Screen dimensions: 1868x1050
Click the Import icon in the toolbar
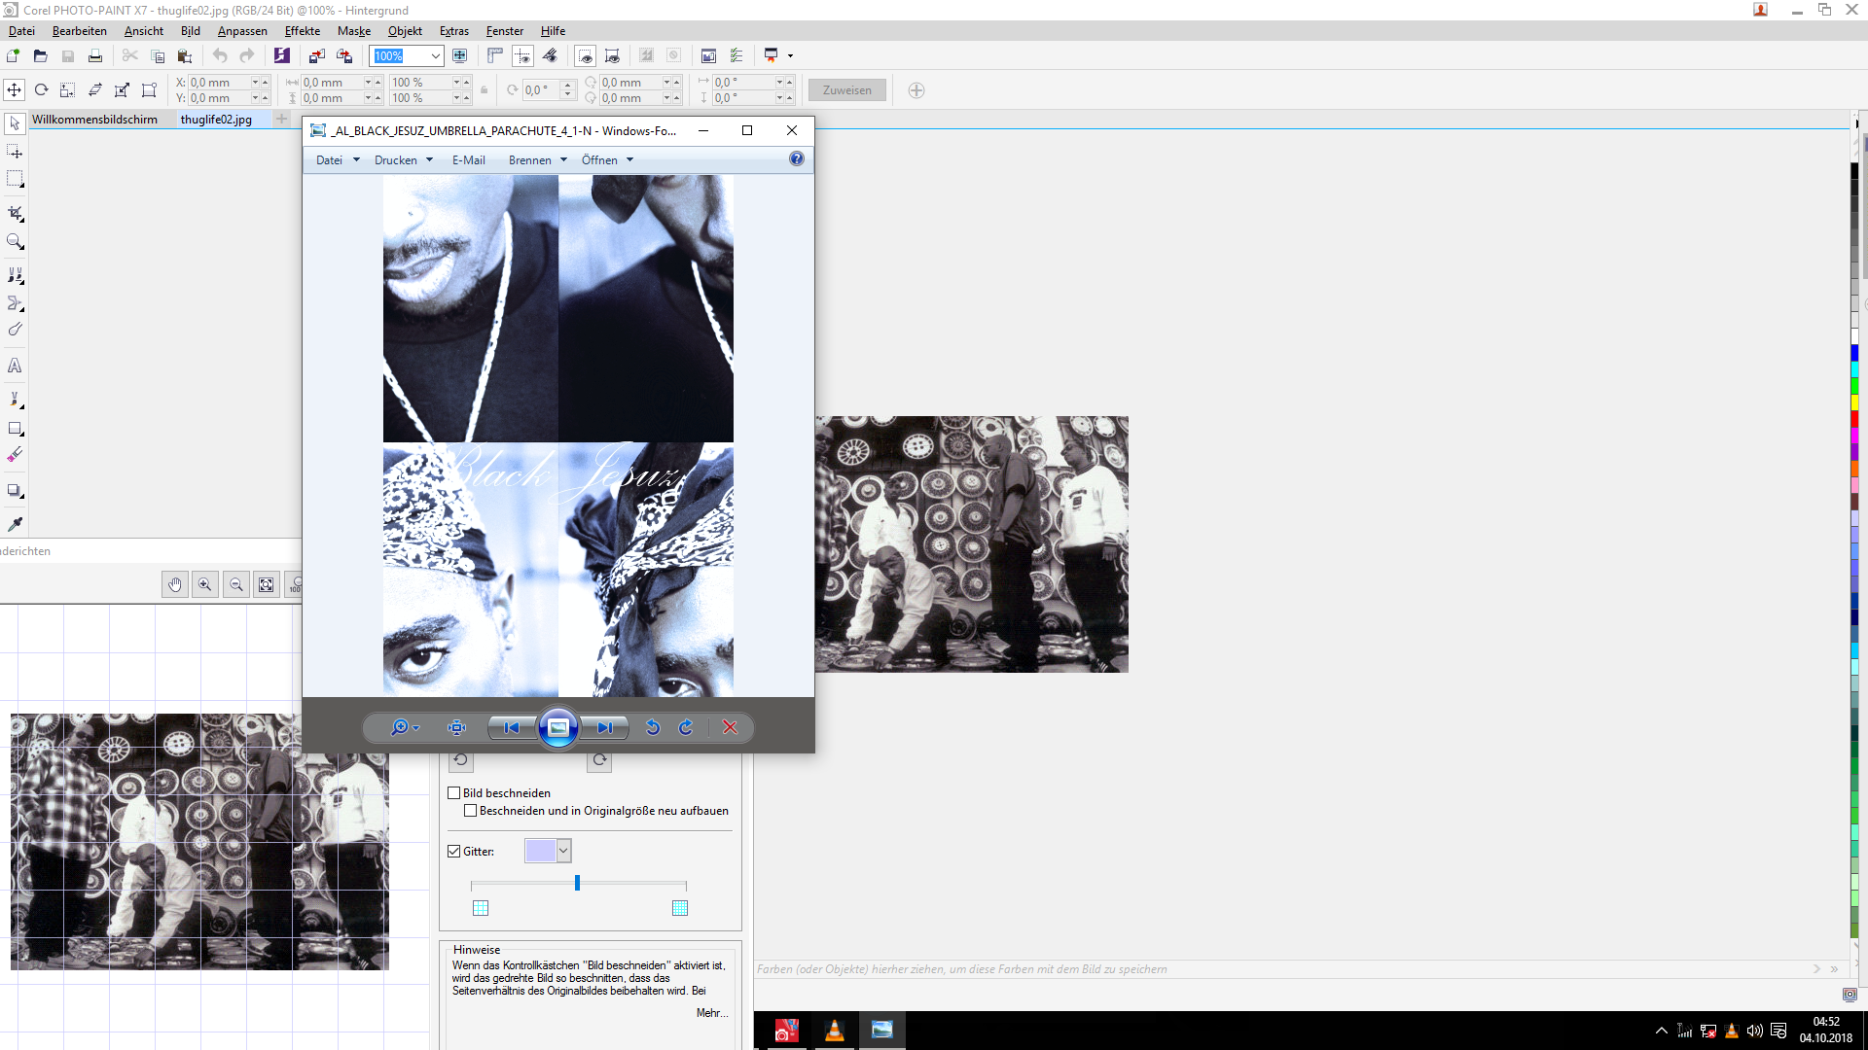point(317,55)
